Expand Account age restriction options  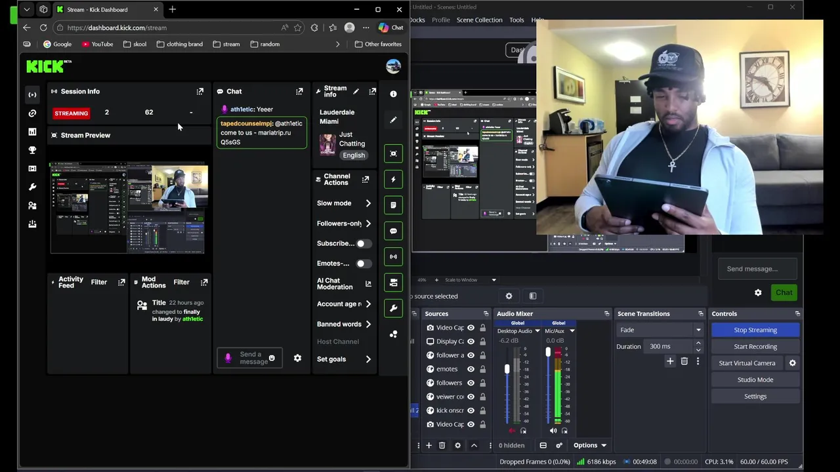368,304
